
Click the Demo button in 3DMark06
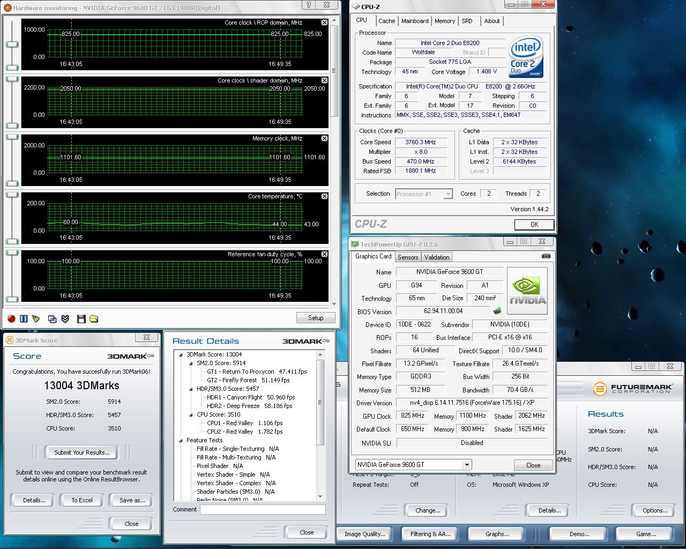pyautogui.click(x=579, y=534)
